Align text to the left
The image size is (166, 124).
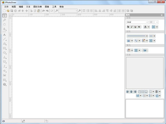click(128, 92)
